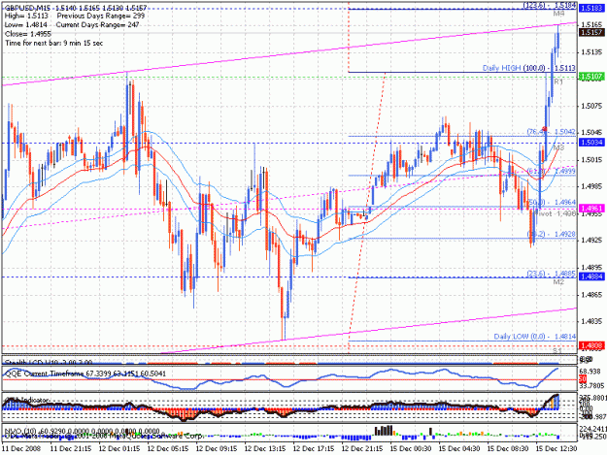607x455 pixels.
Task: Click the '12 Dec 13:15' time axis label
Action: [x=265, y=448]
